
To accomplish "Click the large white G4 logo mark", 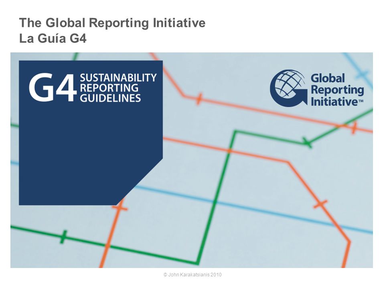I will pos(53,88).
